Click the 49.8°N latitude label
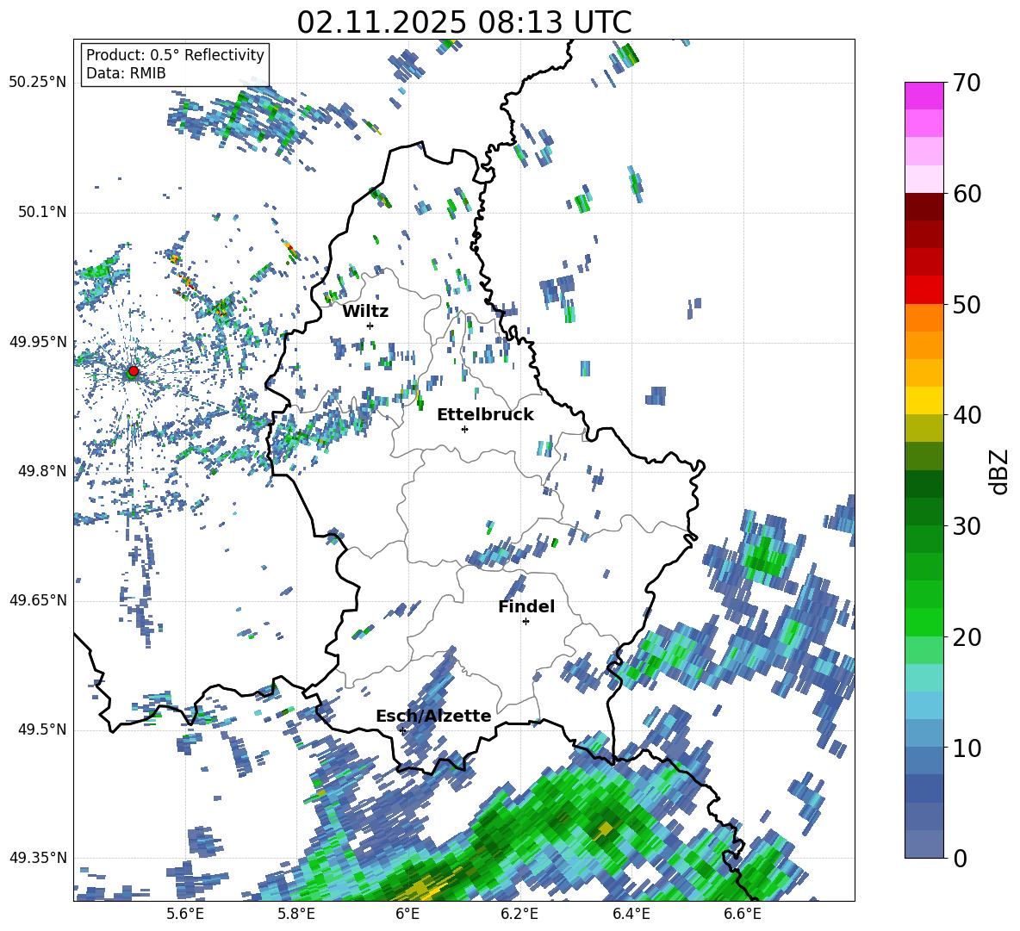 pos(41,471)
